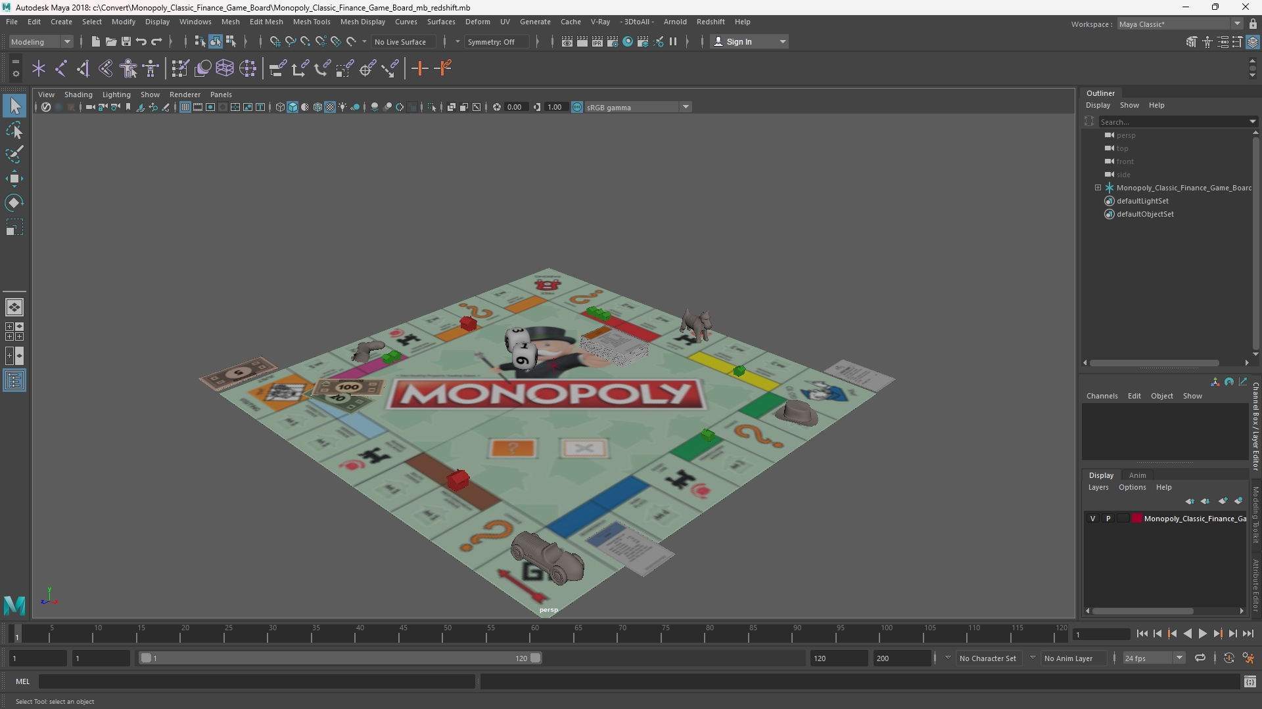This screenshot has height=709, width=1262.
Task: Toggle the color management sRGB button
Action: (577, 107)
